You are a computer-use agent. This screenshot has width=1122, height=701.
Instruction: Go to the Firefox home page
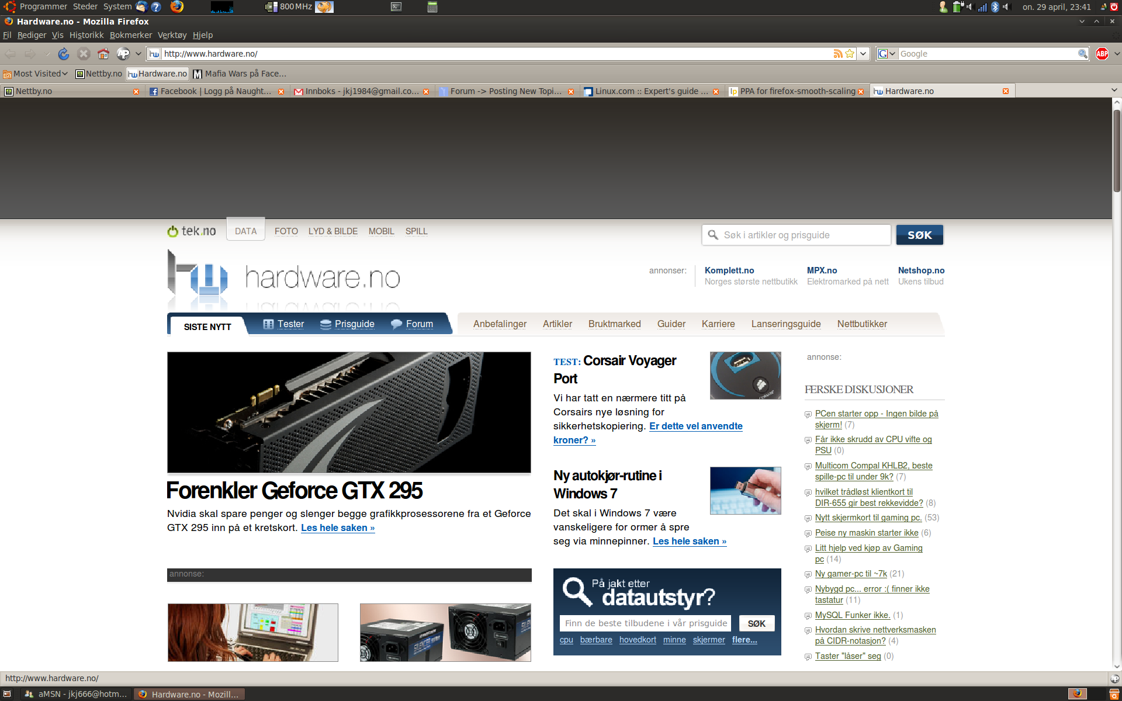pos(103,54)
